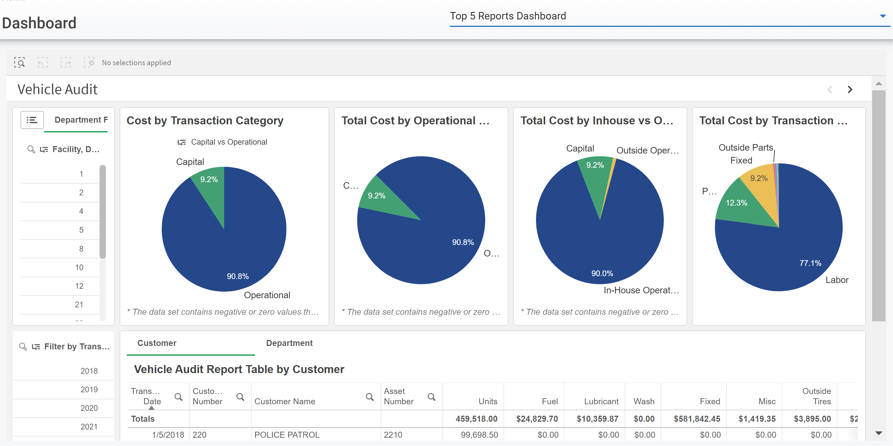This screenshot has width=893, height=446.
Task: Search in the Asset Number column
Action: point(431,397)
